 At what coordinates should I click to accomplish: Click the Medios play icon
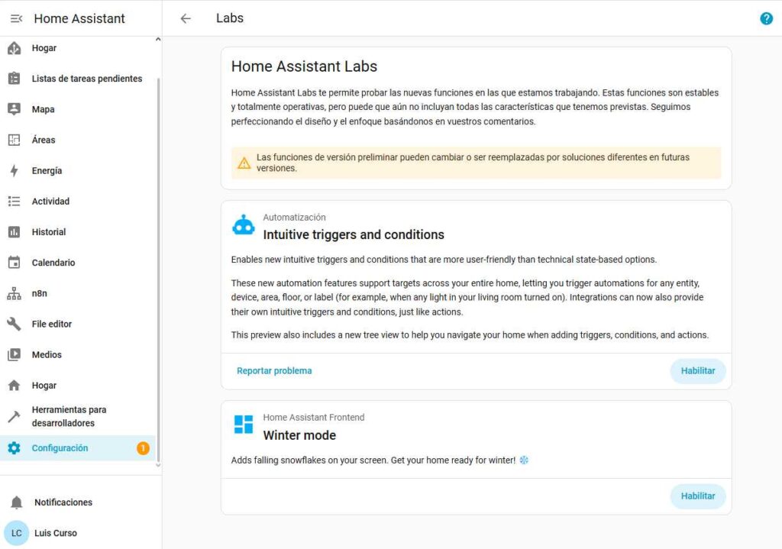click(14, 354)
